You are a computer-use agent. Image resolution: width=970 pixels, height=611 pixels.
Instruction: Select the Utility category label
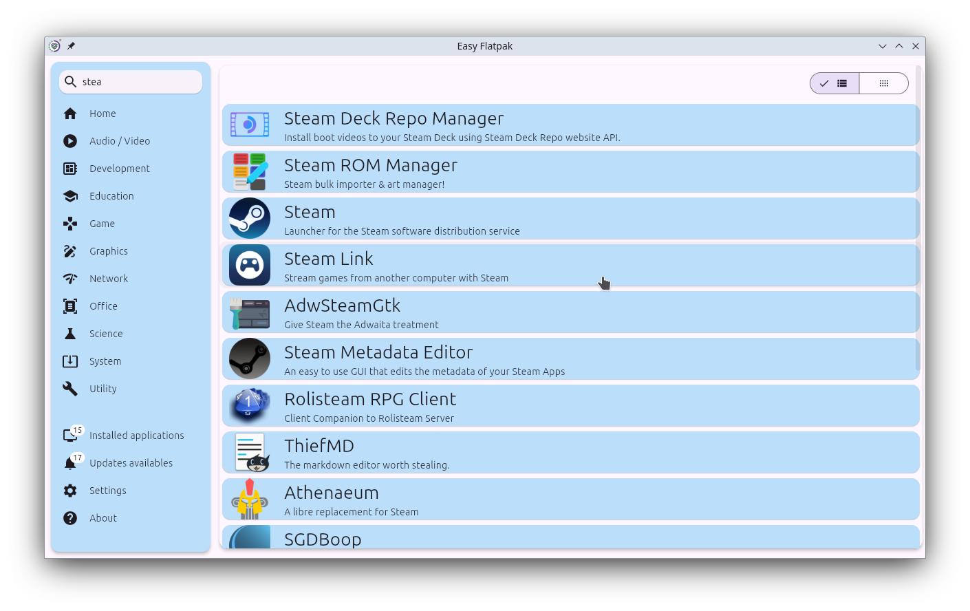pos(103,389)
